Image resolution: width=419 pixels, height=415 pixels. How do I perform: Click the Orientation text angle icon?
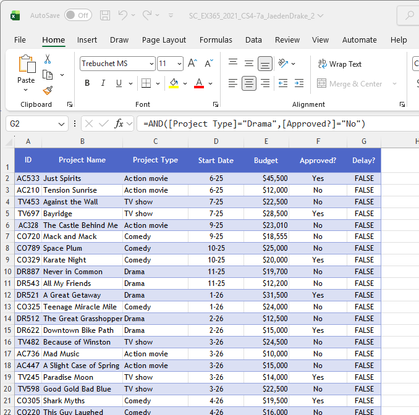click(x=283, y=64)
